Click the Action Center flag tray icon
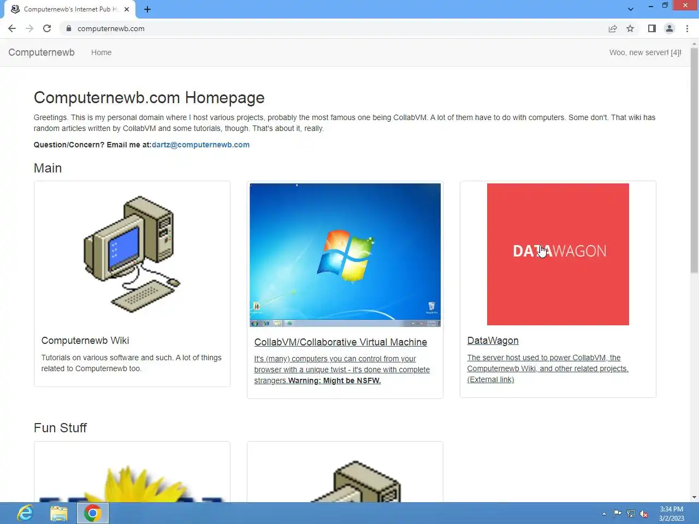The image size is (699, 524). click(x=617, y=514)
